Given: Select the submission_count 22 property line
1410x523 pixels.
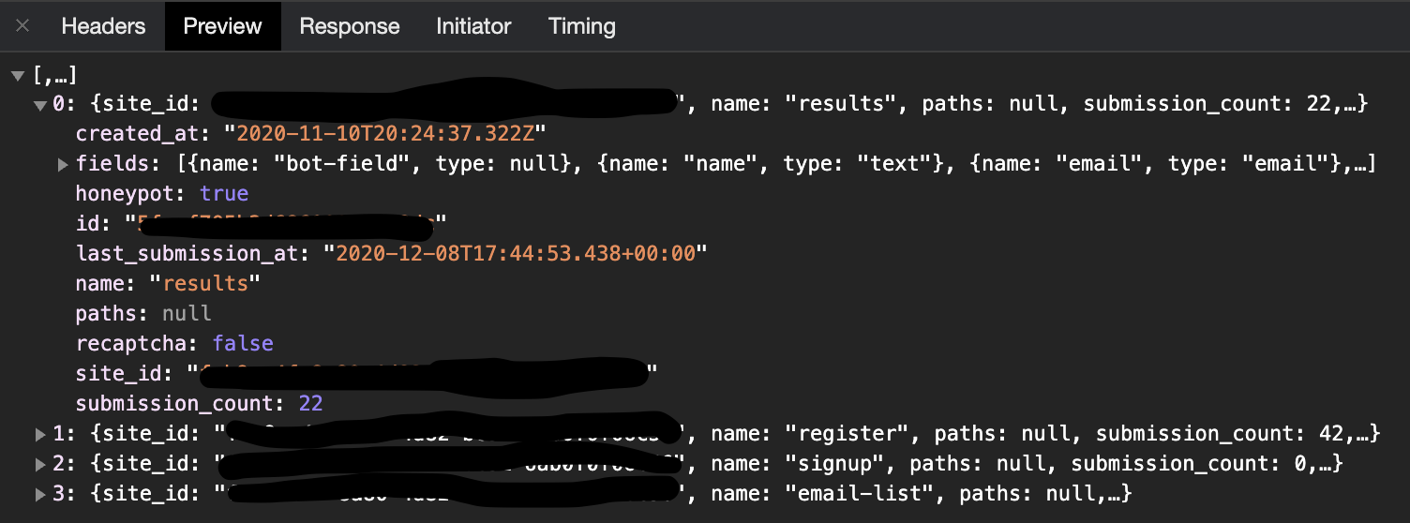Looking at the screenshot, I should click(x=200, y=404).
